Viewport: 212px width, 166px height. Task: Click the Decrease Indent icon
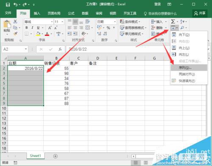coord(70,34)
